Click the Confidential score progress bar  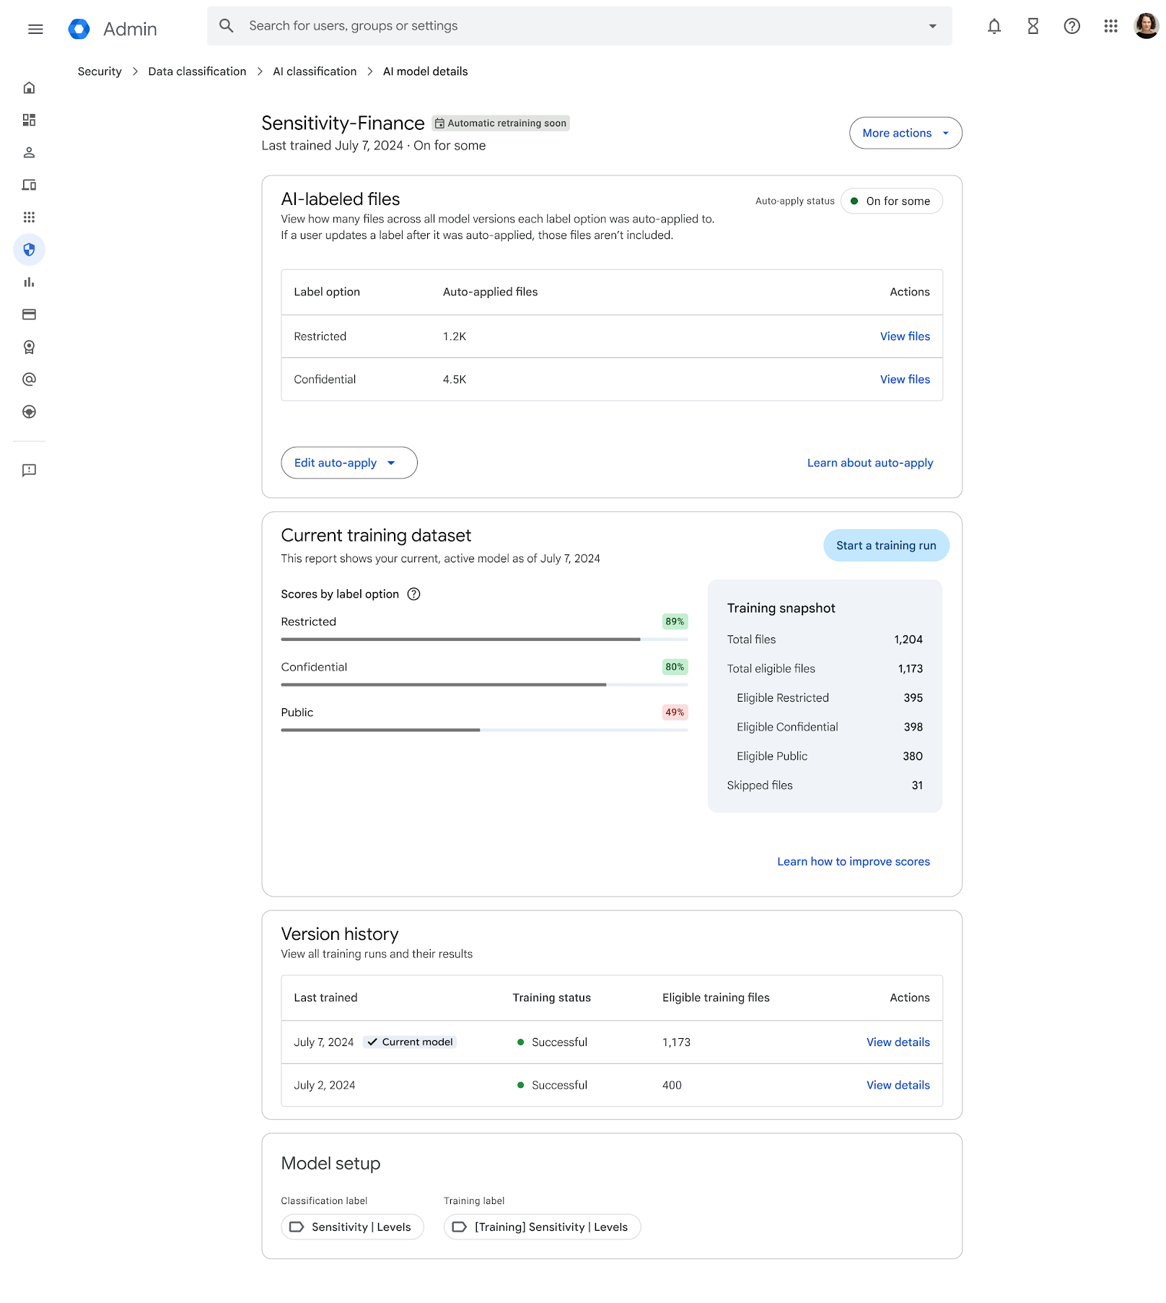(x=484, y=685)
